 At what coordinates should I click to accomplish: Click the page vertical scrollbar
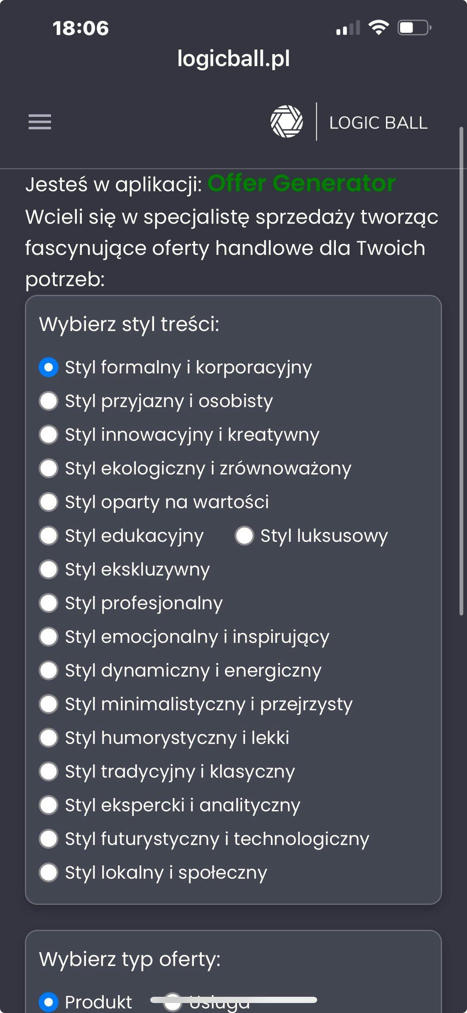461,370
